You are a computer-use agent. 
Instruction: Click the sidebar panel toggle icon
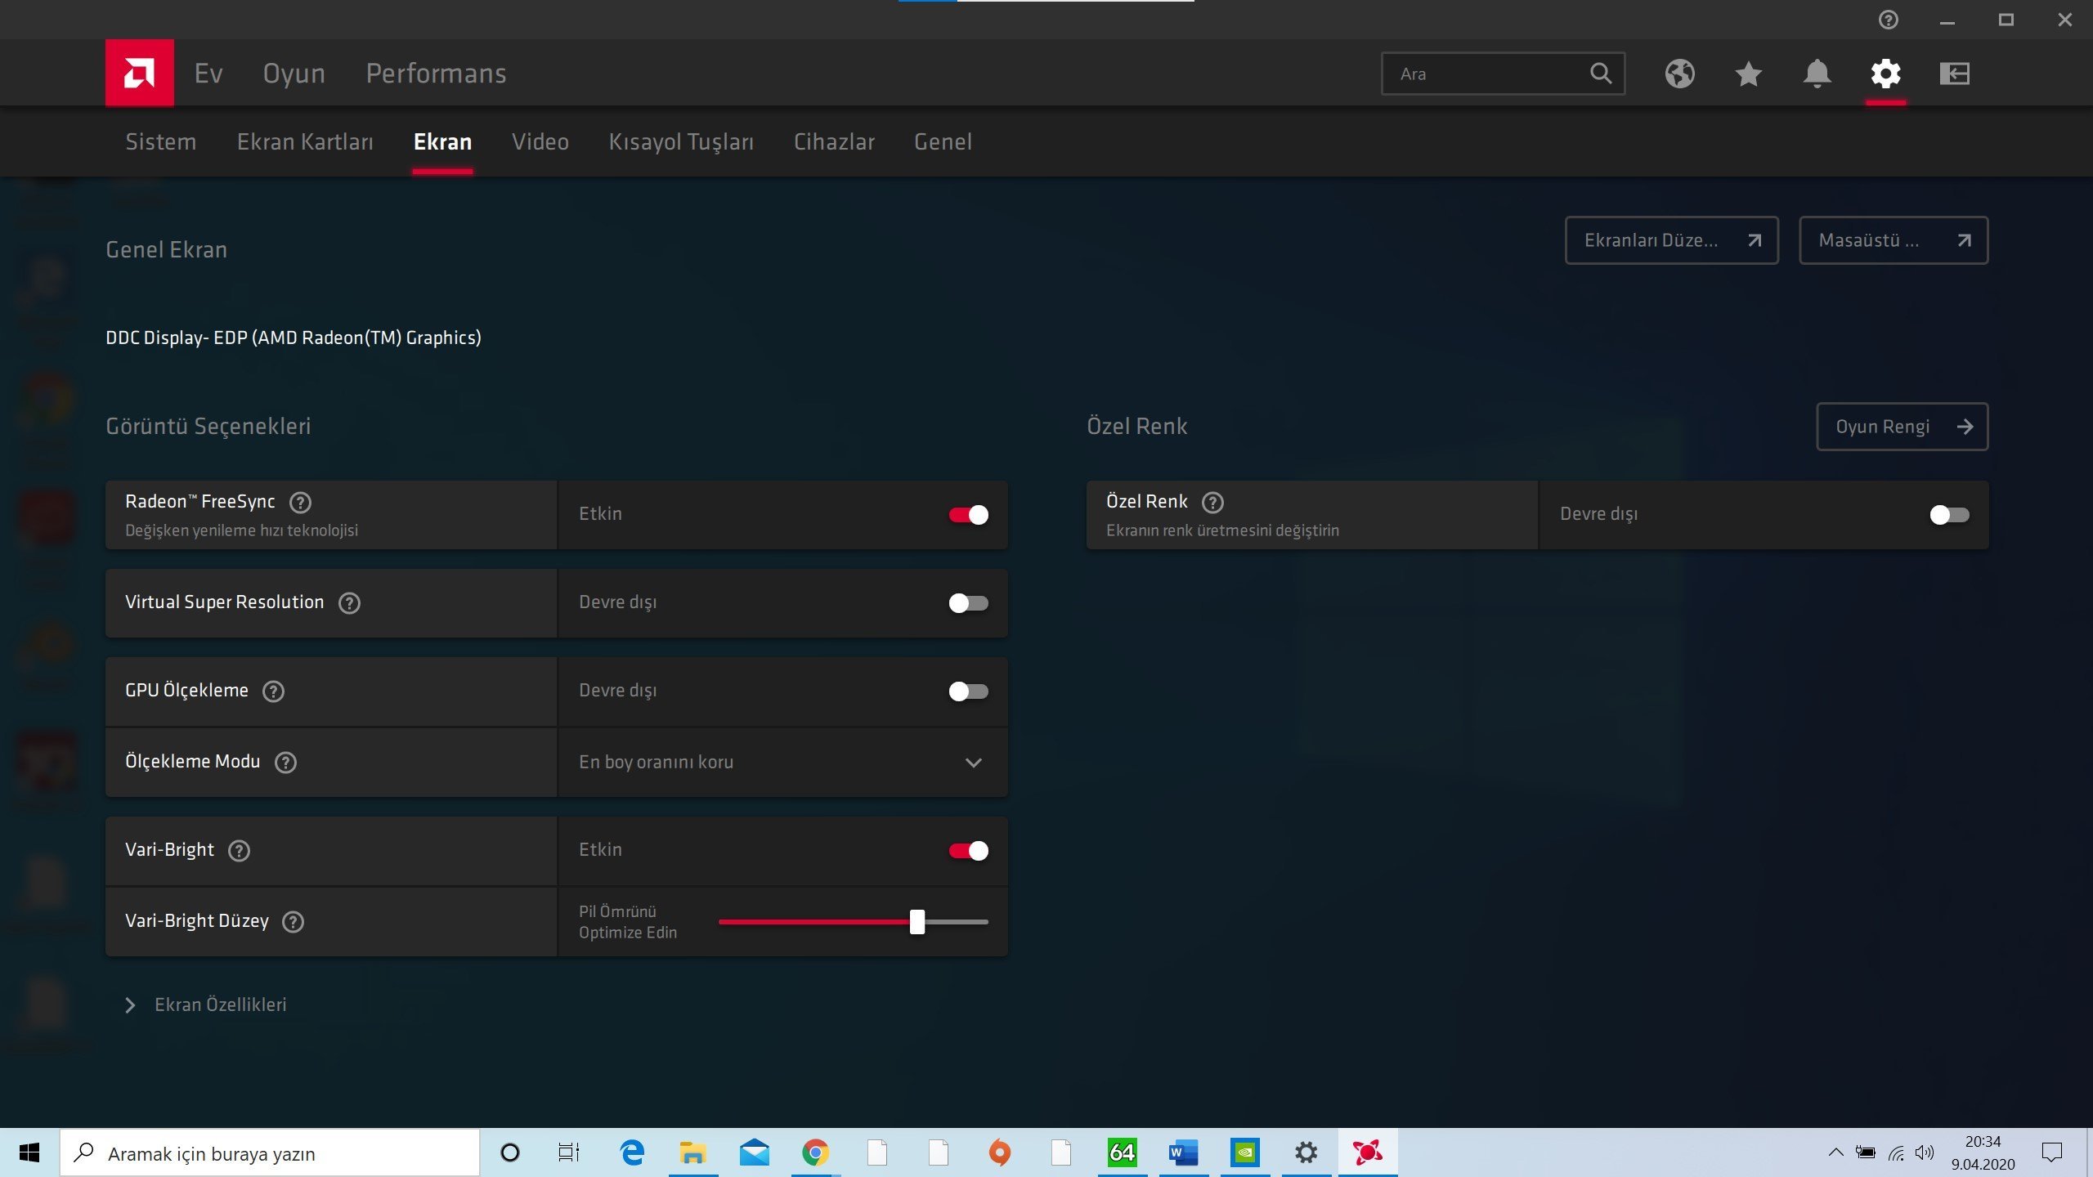tap(1954, 74)
